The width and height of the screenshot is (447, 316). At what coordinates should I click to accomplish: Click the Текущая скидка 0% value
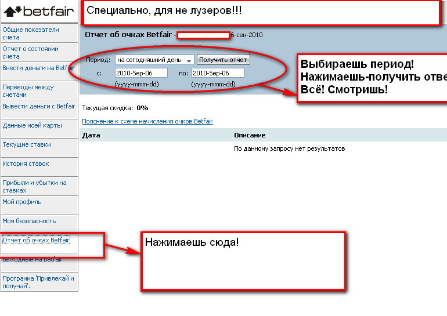click(x=142, y=108)
